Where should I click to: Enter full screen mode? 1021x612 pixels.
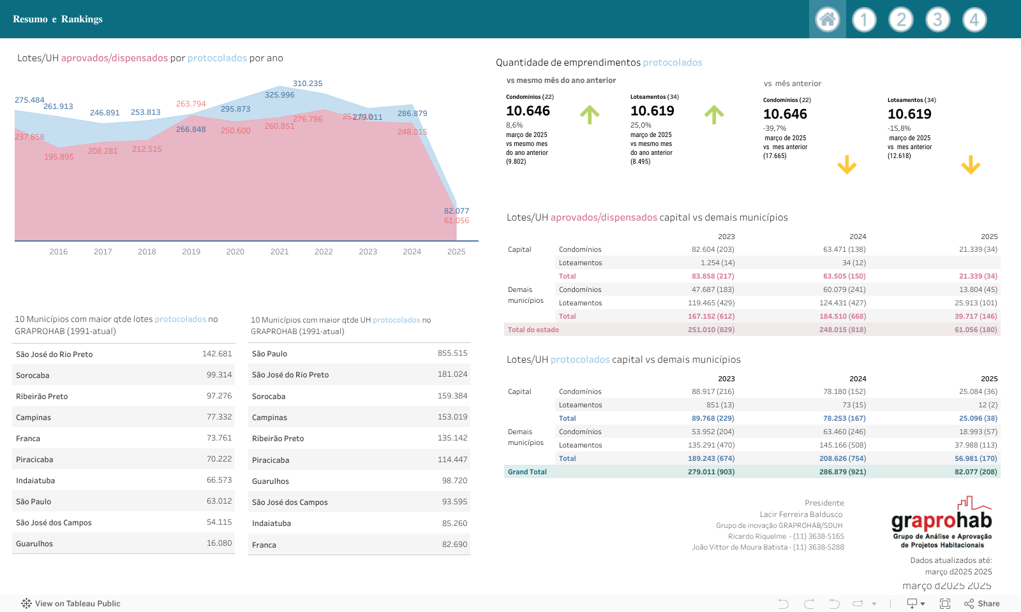pos(944,604)
